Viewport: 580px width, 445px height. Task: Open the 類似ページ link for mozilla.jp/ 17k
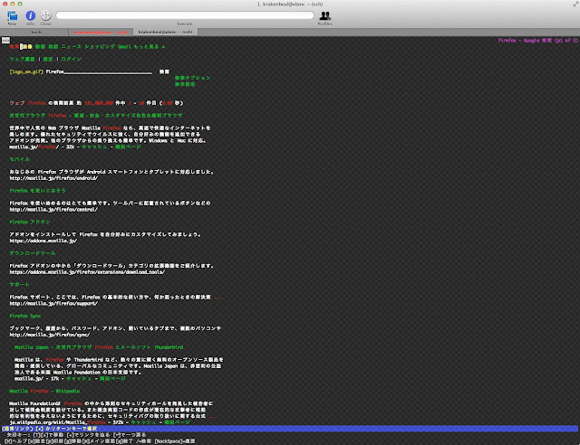click(x=112, y=379)
